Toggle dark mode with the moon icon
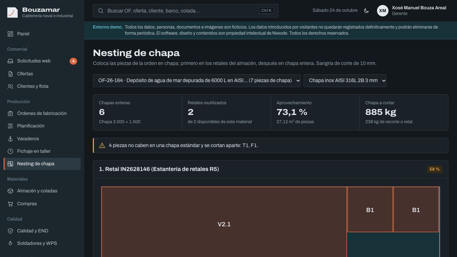The height and width of the screenshot is (257, 457). [x=366, y=11]
